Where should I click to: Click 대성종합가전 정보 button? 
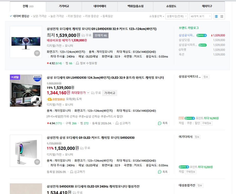click(200, 185)
